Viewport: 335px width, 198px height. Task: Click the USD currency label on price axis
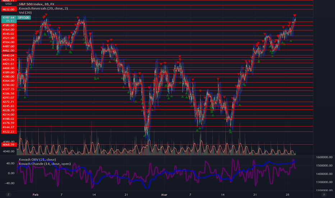pos(9,4)
